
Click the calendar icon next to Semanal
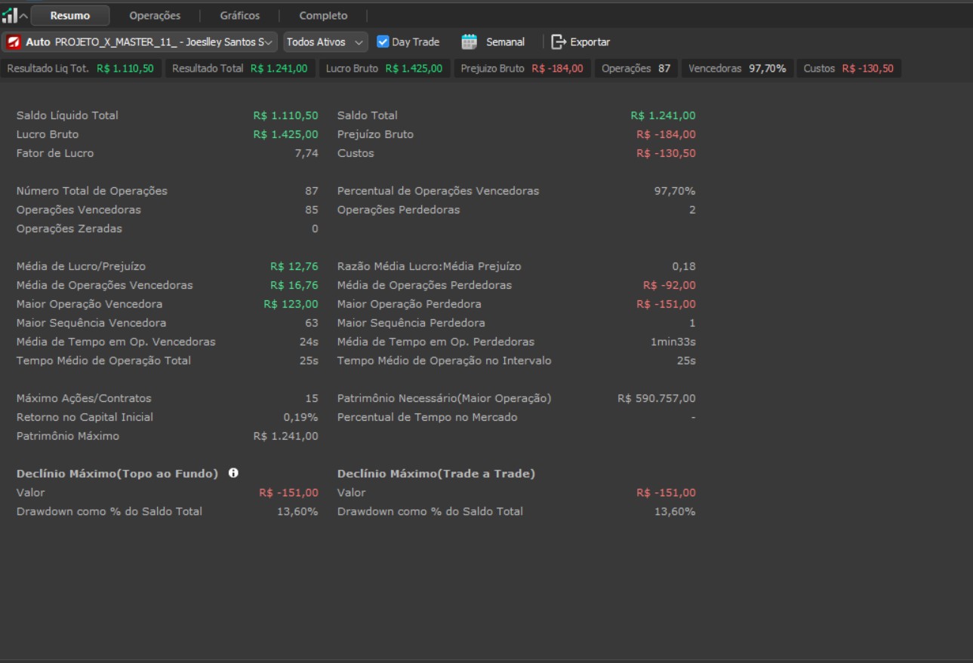[x=470, y=42]
